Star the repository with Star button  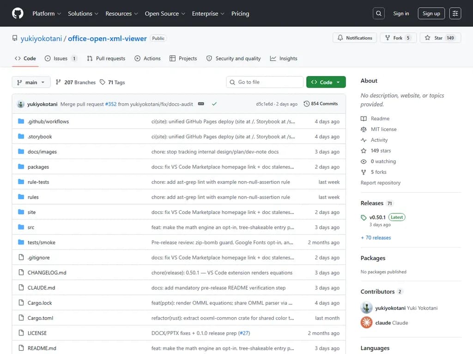click(440, 38)
